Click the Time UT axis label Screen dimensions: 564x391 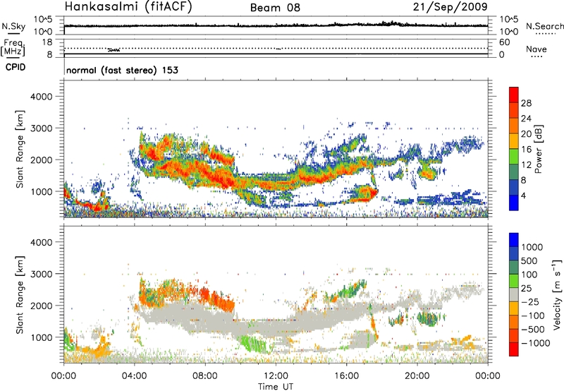click(x=276, y=386)
